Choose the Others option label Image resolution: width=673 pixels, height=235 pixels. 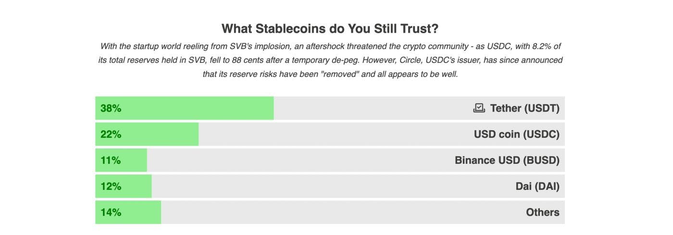tap(543, 212)
